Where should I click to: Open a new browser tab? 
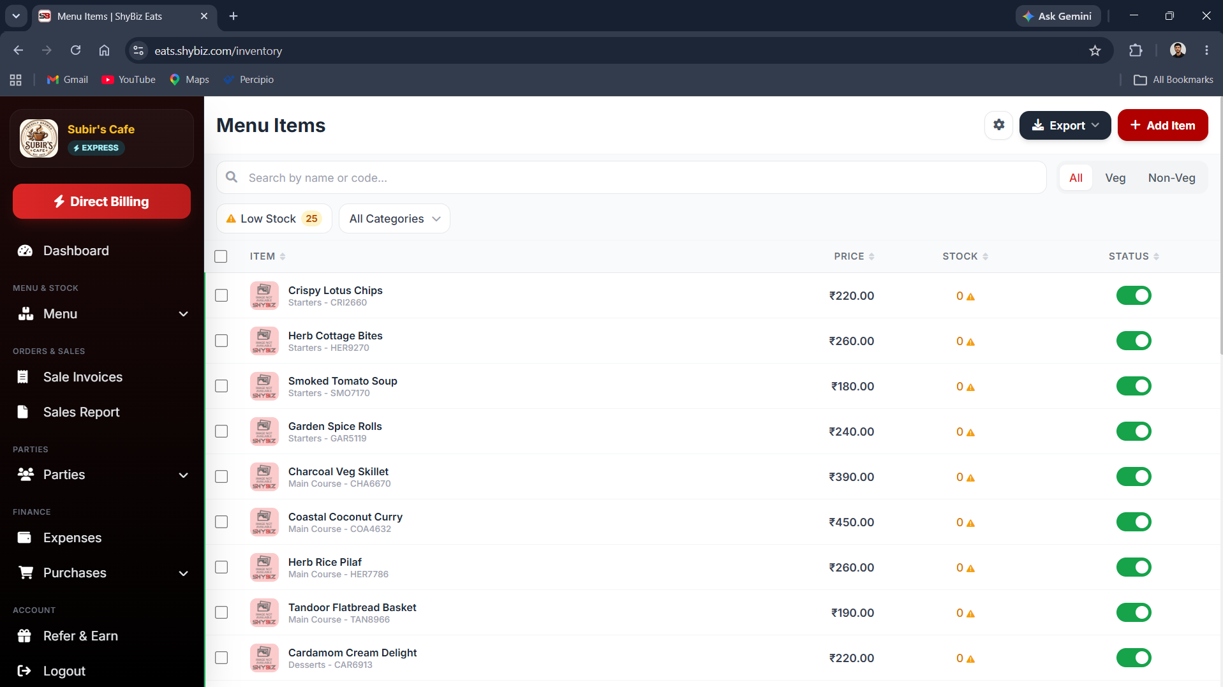[233, 16]
